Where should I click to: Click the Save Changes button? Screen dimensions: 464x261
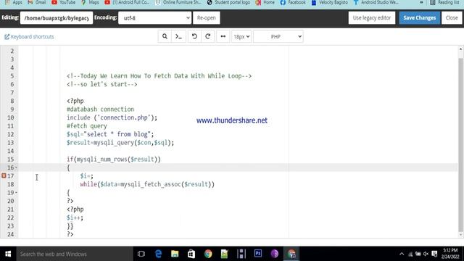pos(419,17)
